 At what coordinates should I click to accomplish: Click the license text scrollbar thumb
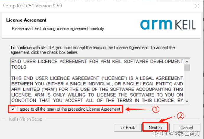[187, 68]
